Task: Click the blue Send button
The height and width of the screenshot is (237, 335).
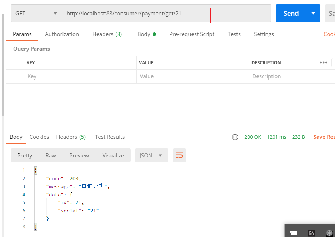Action: coord(291,13)
